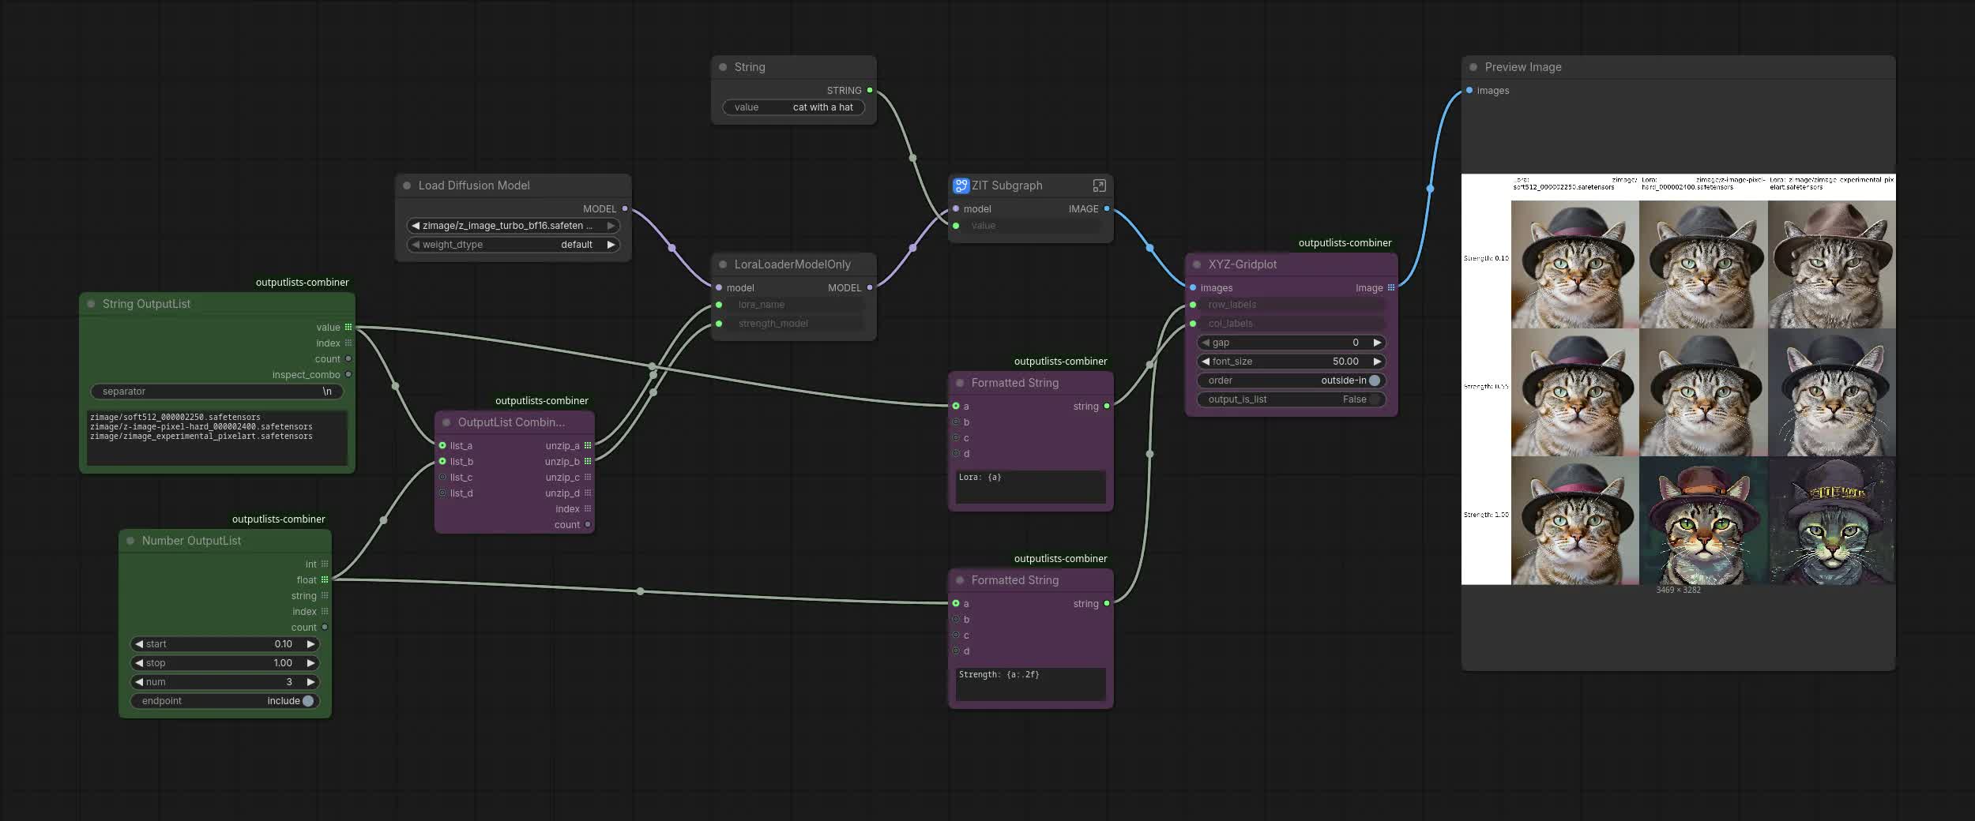Decrease the gap value with its left arrow

pos(1206,343)
